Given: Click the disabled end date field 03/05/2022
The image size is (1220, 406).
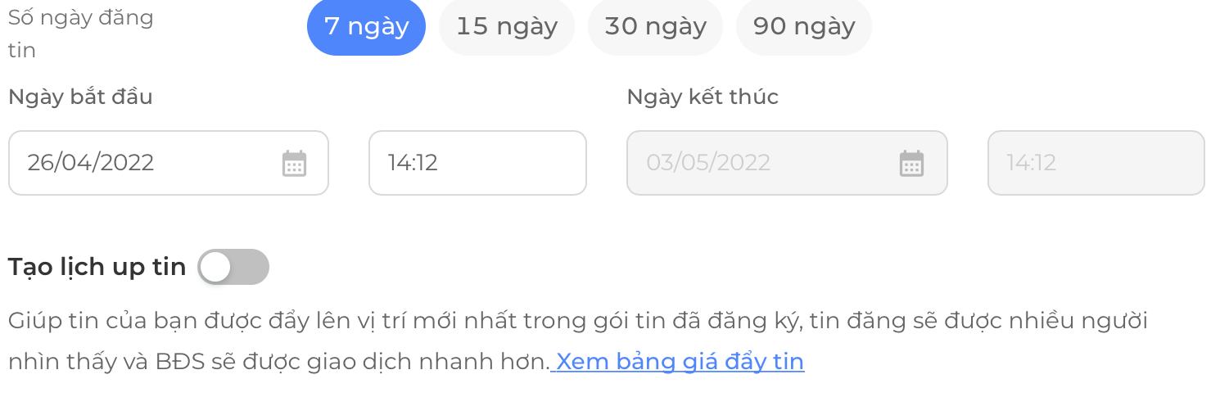Looking at the screenshot, I should pos(787,163).
